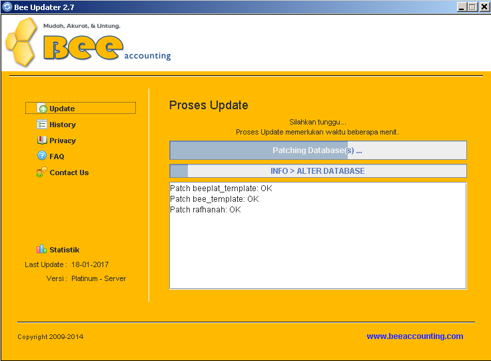Click the Versi value Platinum - Server

pyautogui.click(x=99, y=278)
